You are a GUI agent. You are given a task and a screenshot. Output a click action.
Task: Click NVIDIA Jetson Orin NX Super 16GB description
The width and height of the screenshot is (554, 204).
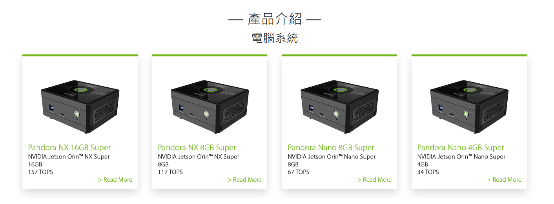point(69,161)
